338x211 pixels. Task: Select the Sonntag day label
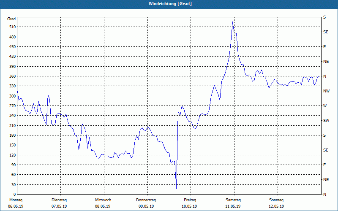point(276,200)
